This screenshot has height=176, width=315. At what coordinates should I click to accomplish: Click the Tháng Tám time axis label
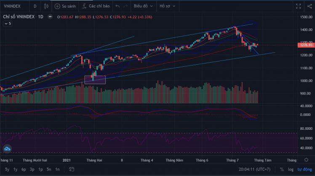pyautogui.click(x=262, y=160)
